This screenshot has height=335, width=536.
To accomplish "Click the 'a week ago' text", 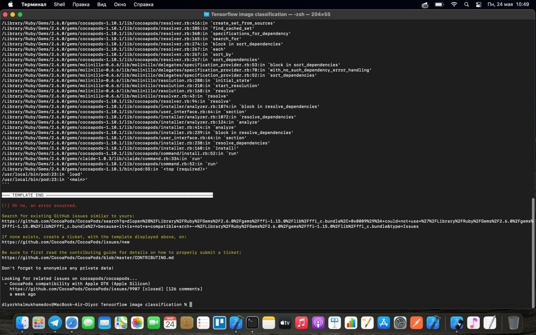I will (23, 294).
